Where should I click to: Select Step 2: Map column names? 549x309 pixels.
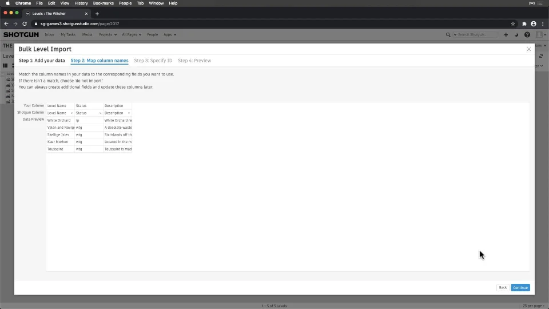tap(100, 61)
